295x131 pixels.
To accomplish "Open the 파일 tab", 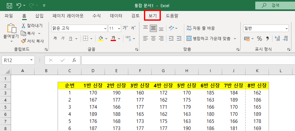I will pos(9,16).
